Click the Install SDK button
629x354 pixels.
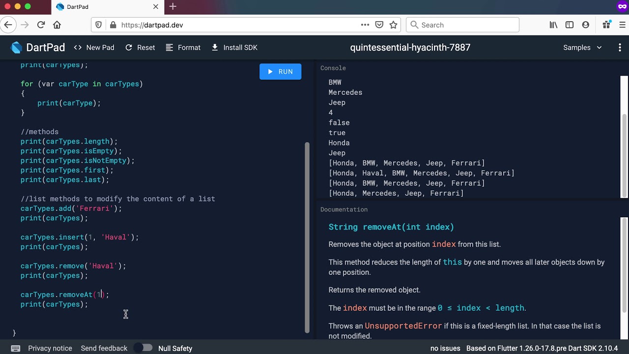pyautogui.click(x=234, y=48)
